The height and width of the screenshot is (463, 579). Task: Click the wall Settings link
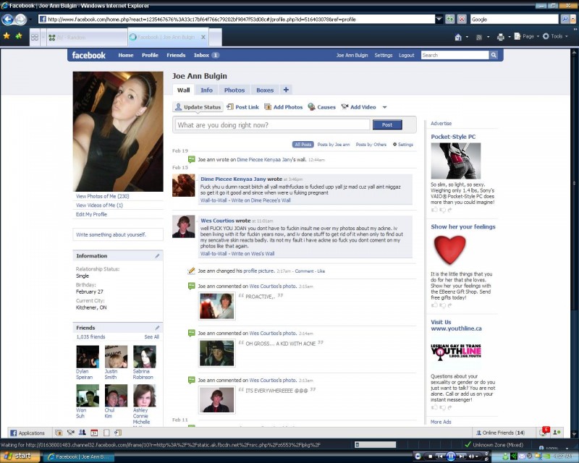click(403, 145)
